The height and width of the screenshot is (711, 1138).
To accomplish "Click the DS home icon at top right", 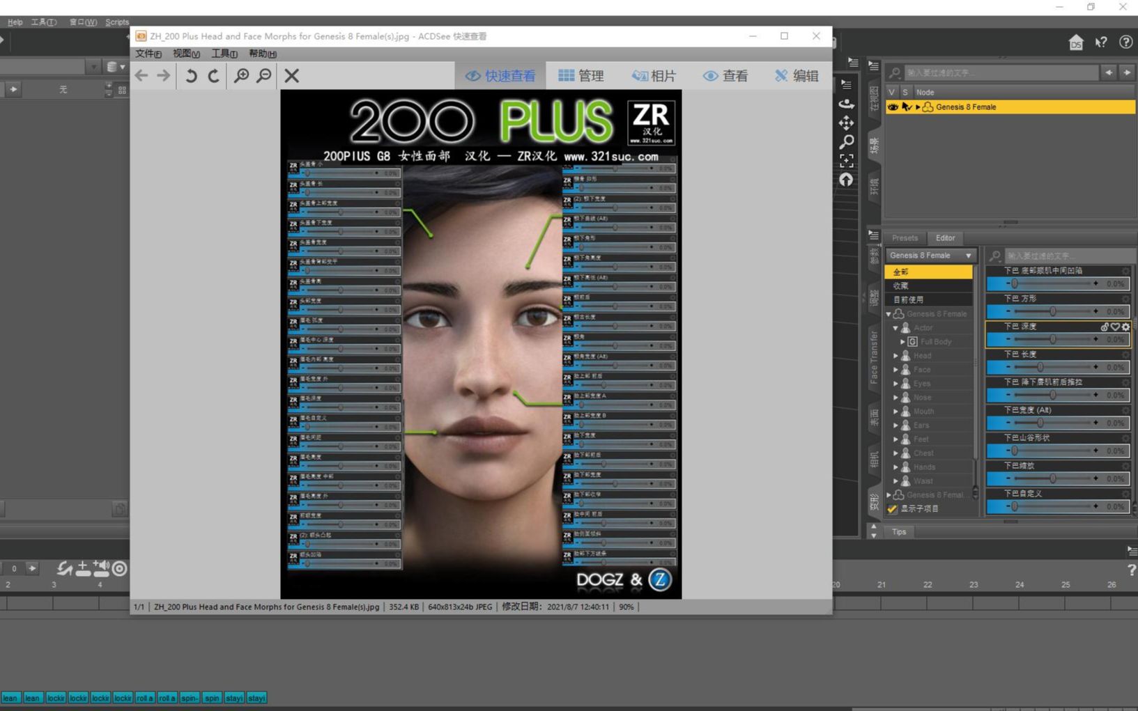I will [1076, 42].
